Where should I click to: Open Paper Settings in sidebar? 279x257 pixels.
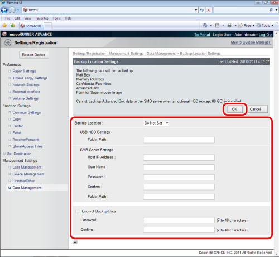(x=24, y=71)
